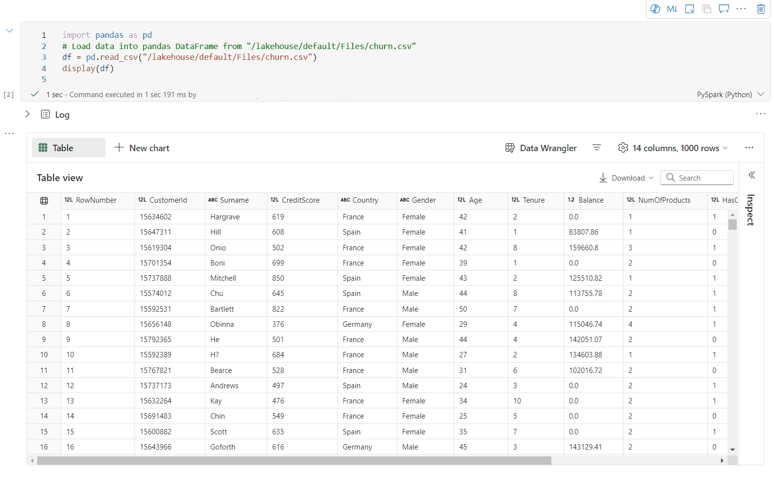Click the Tenure column header

tap(536, 200)
